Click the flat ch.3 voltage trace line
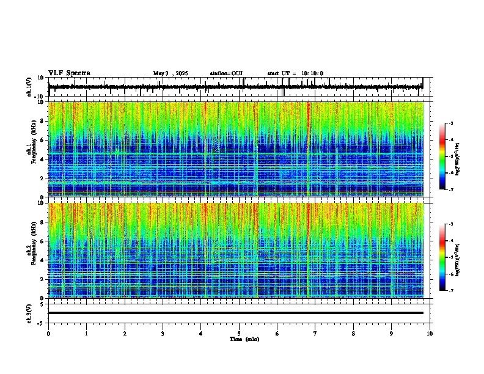Image resolution: width=484 pixels, height=374 pixels. point(236,313)
